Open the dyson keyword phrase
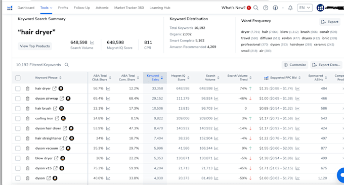Viewport: 344px width, 185px height. [40, 178]
